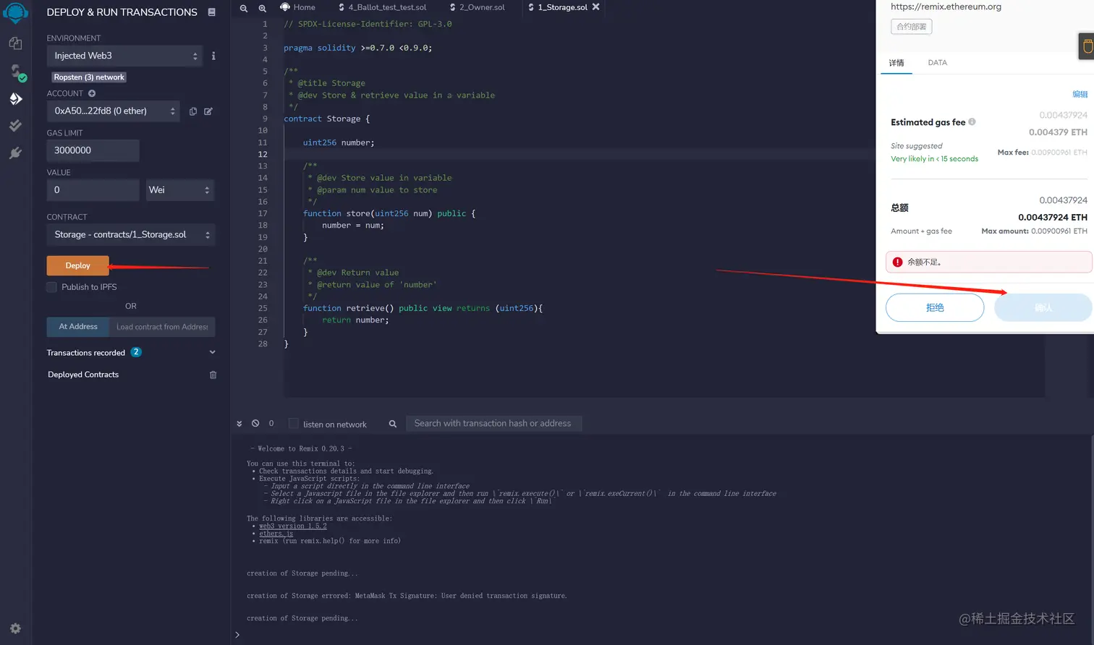Select the 详情 tab in MetaMask
The width and height of the screenshot is (1094, 645).
[896, 63]
